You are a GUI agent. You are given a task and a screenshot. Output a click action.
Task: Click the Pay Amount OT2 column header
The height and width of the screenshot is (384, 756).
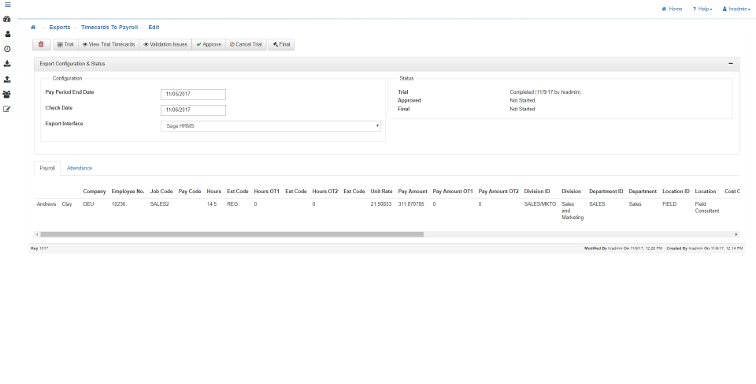(498, 192)
